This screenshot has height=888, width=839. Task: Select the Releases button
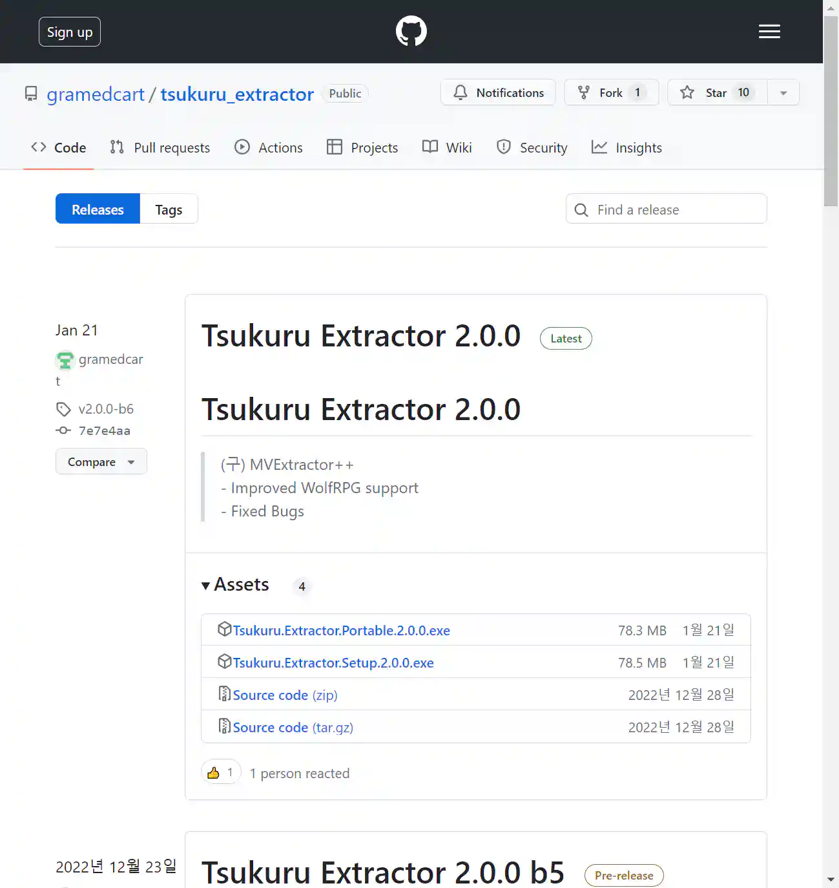98,209
